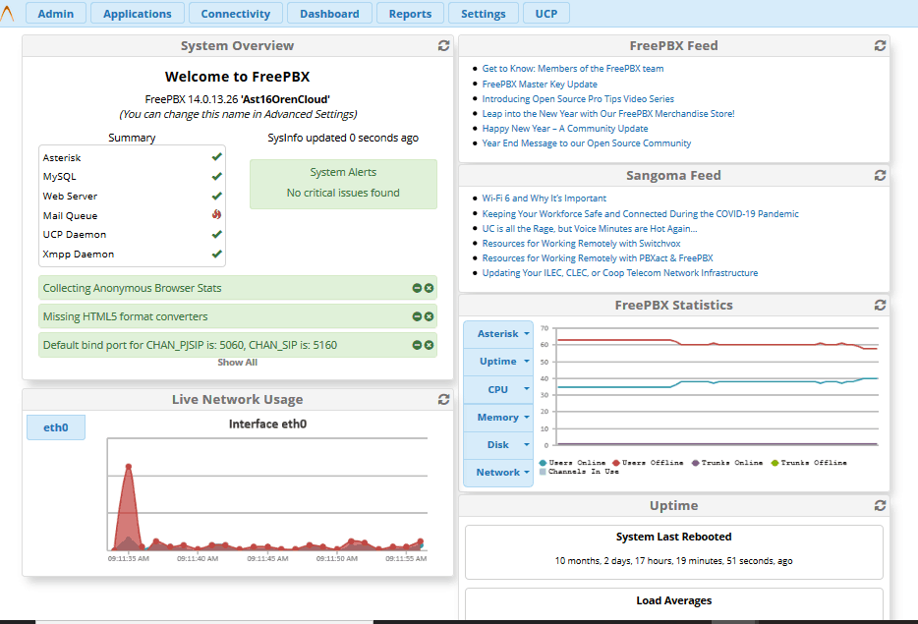The height and width of the screenshot is (624, 918).
Task: Open the UCP menu
Action: pos(546,14)
